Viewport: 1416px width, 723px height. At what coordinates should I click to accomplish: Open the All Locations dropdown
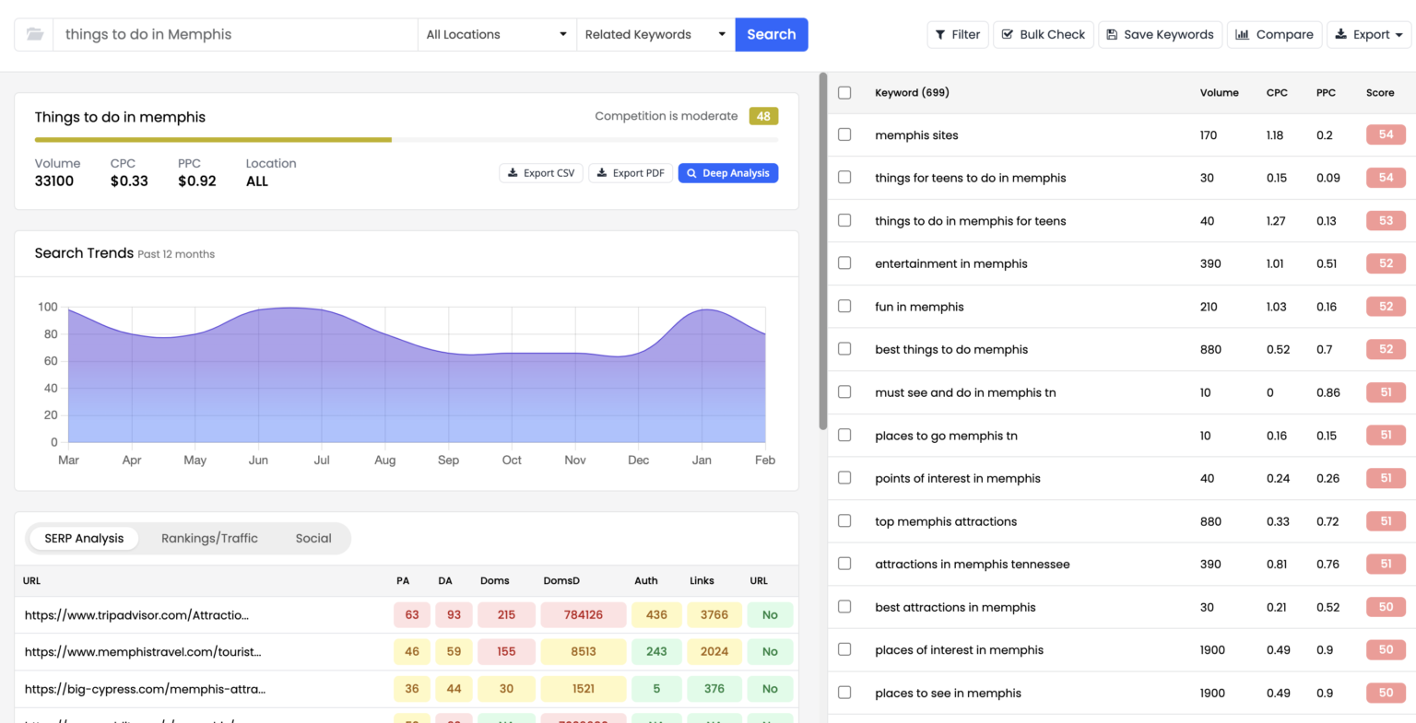pos(496,34)
